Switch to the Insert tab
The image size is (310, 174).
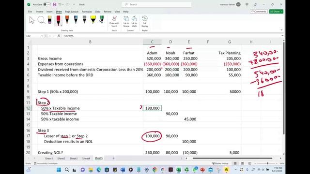49,12
